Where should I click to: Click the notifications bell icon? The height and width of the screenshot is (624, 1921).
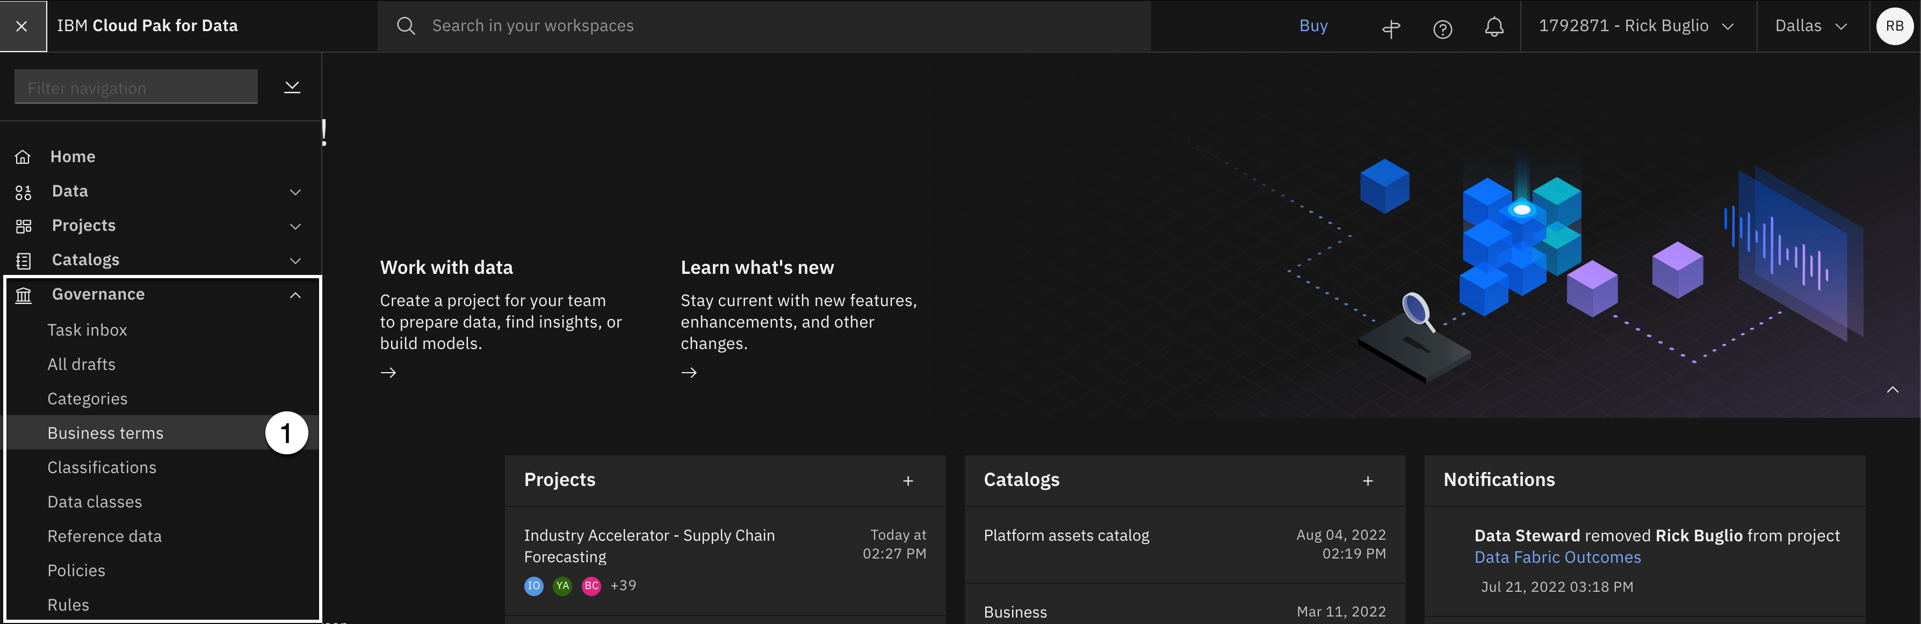tap(1494, 27)
